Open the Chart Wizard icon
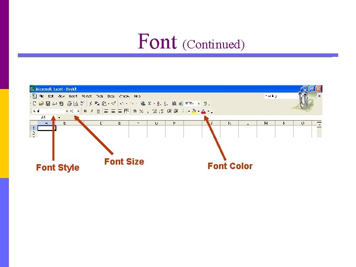This screenshot has height=267, width=356. (174, 103)
